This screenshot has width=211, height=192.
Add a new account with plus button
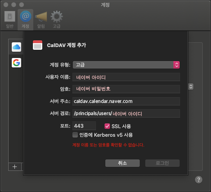[x=14, y=167]
